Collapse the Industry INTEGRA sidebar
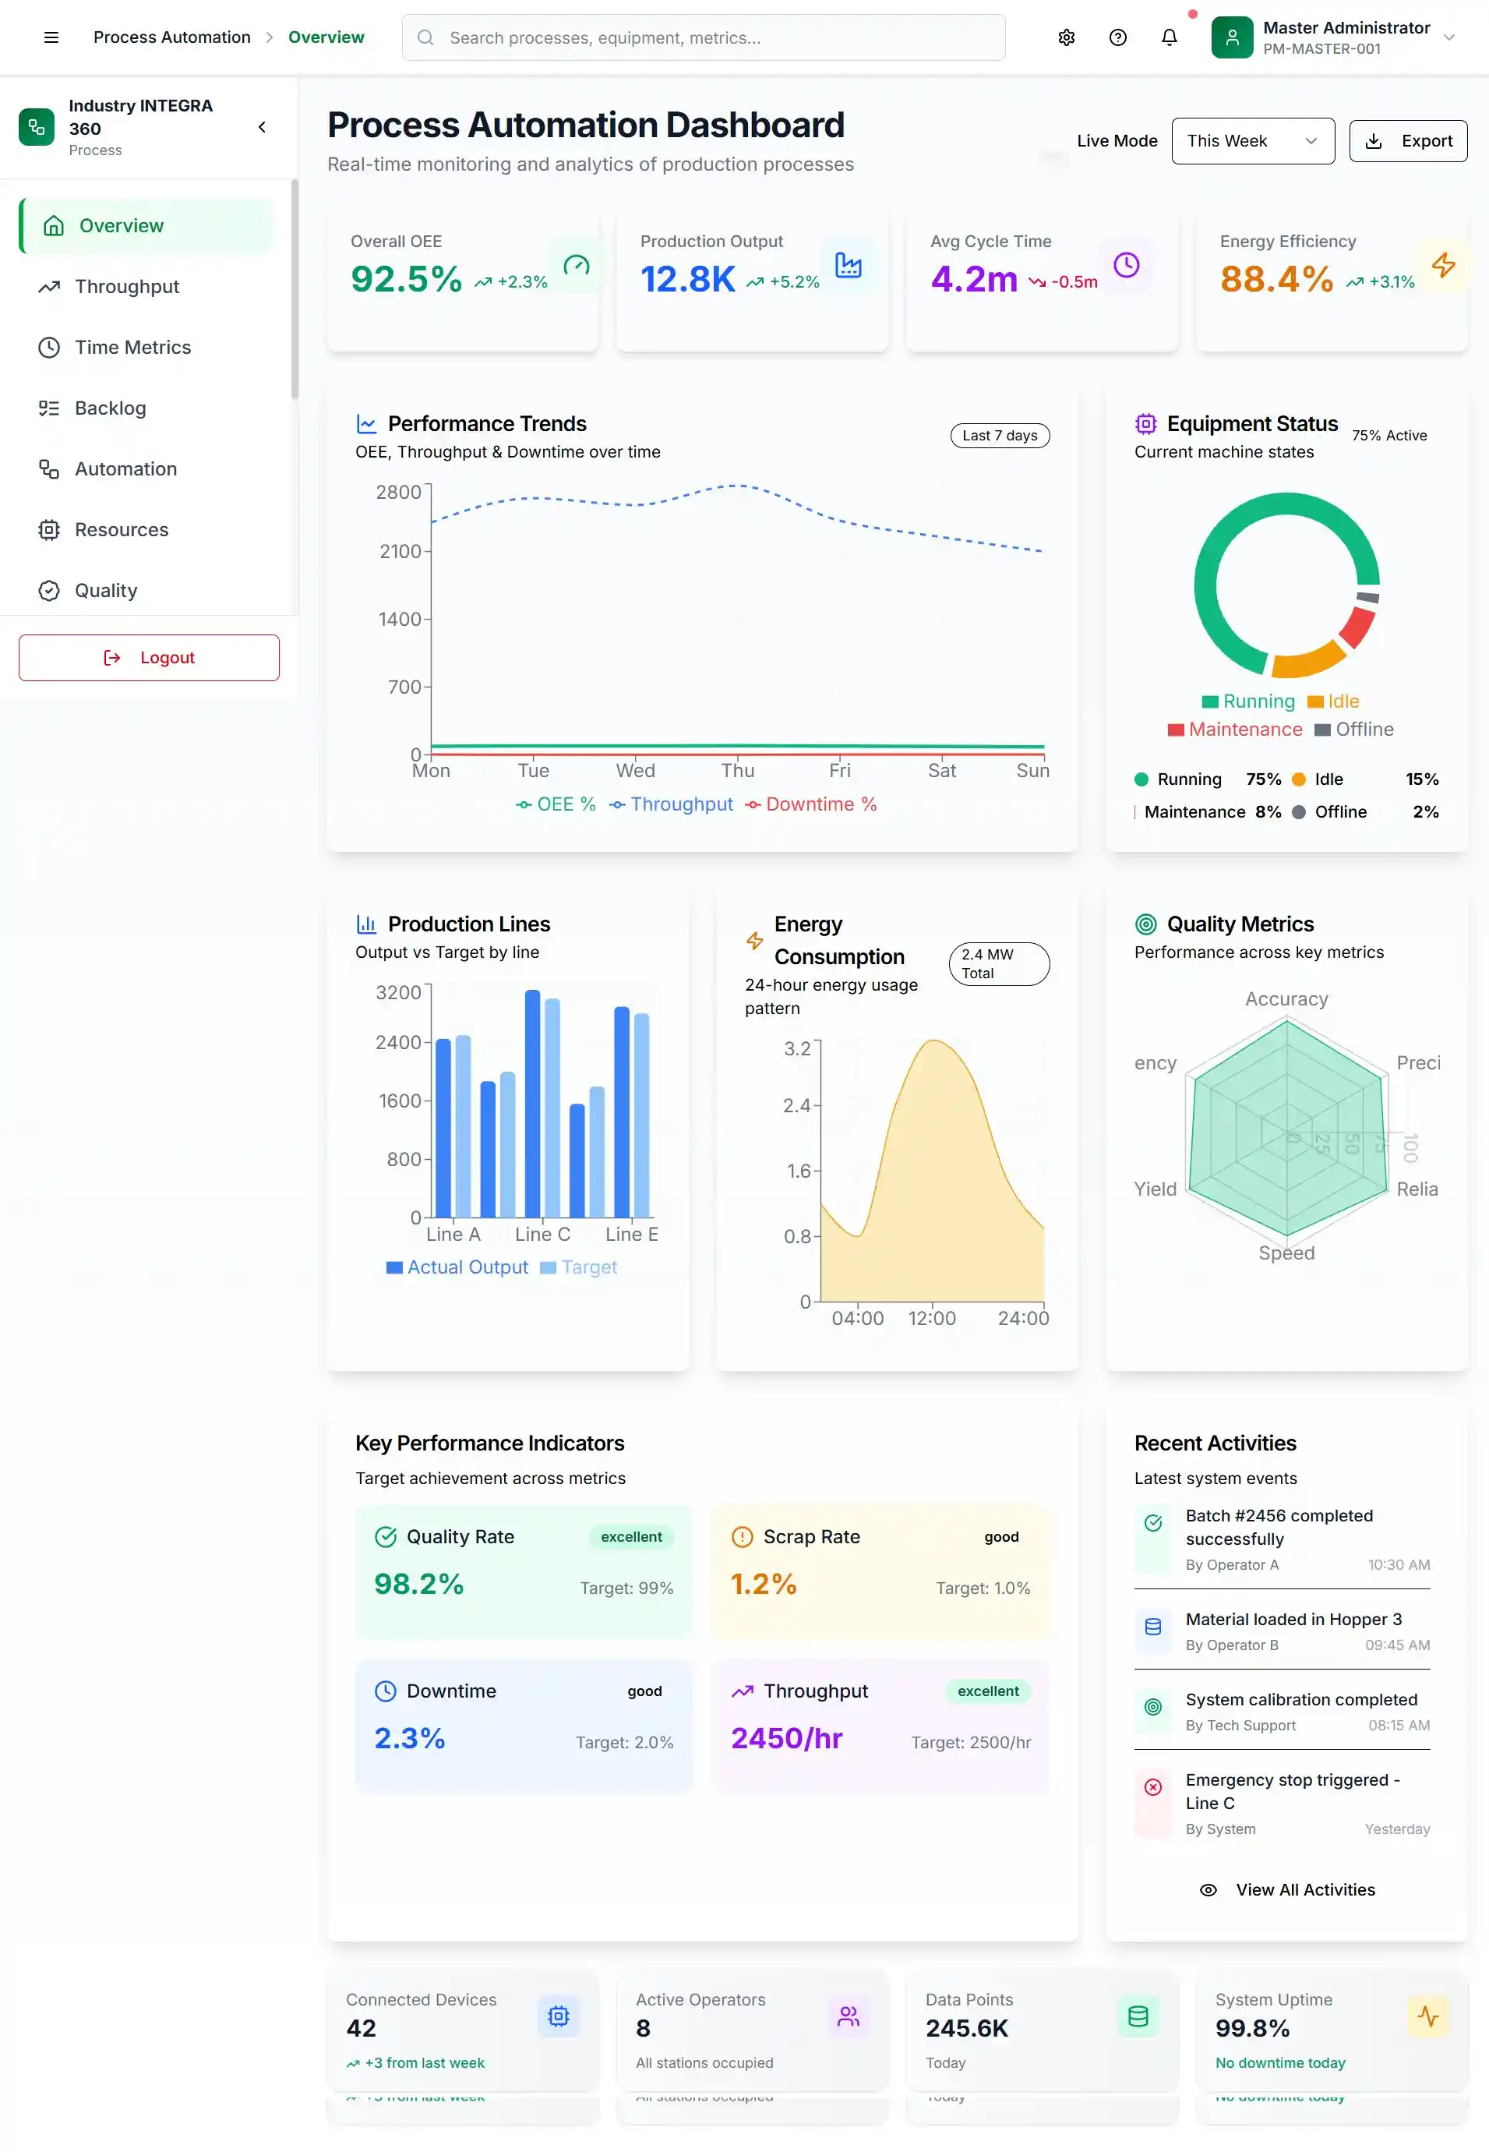 (x=261, y=127)
